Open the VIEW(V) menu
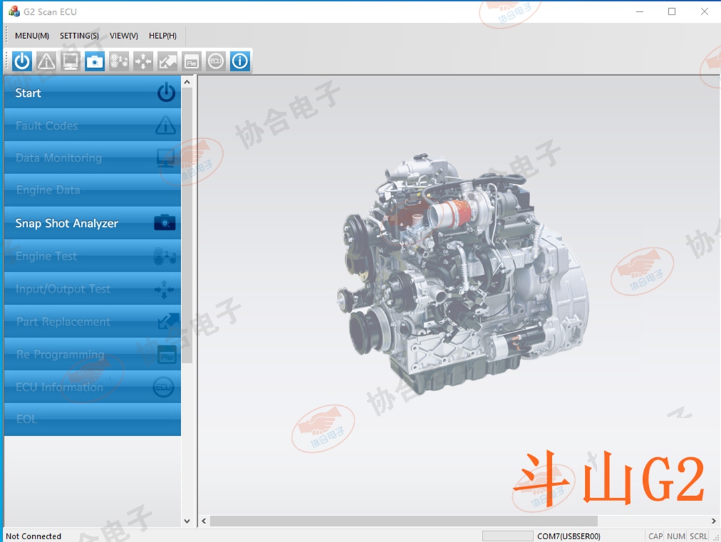 (x=124, y=35)
